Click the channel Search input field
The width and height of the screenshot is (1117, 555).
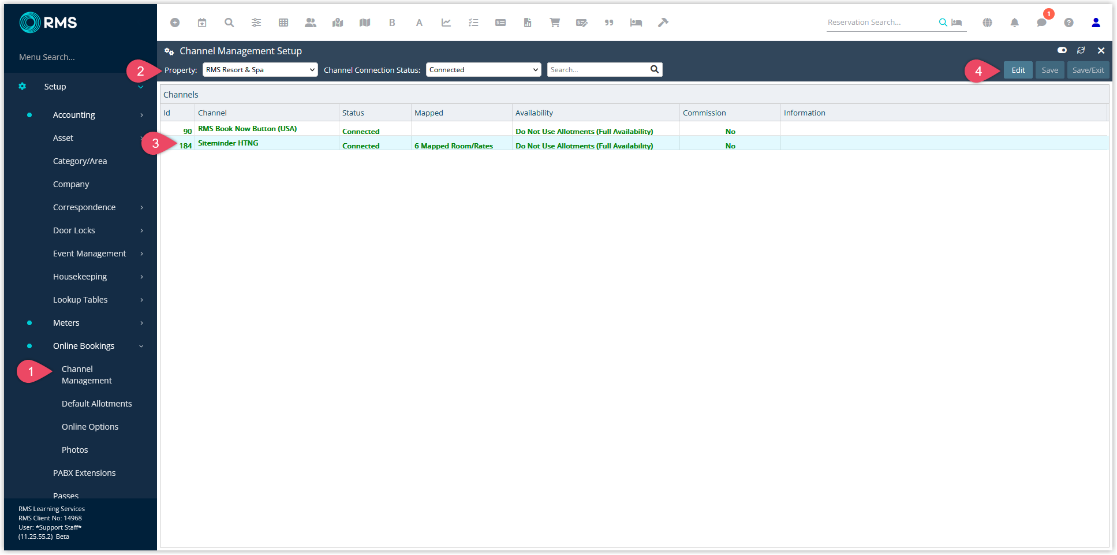pos(597,70)
